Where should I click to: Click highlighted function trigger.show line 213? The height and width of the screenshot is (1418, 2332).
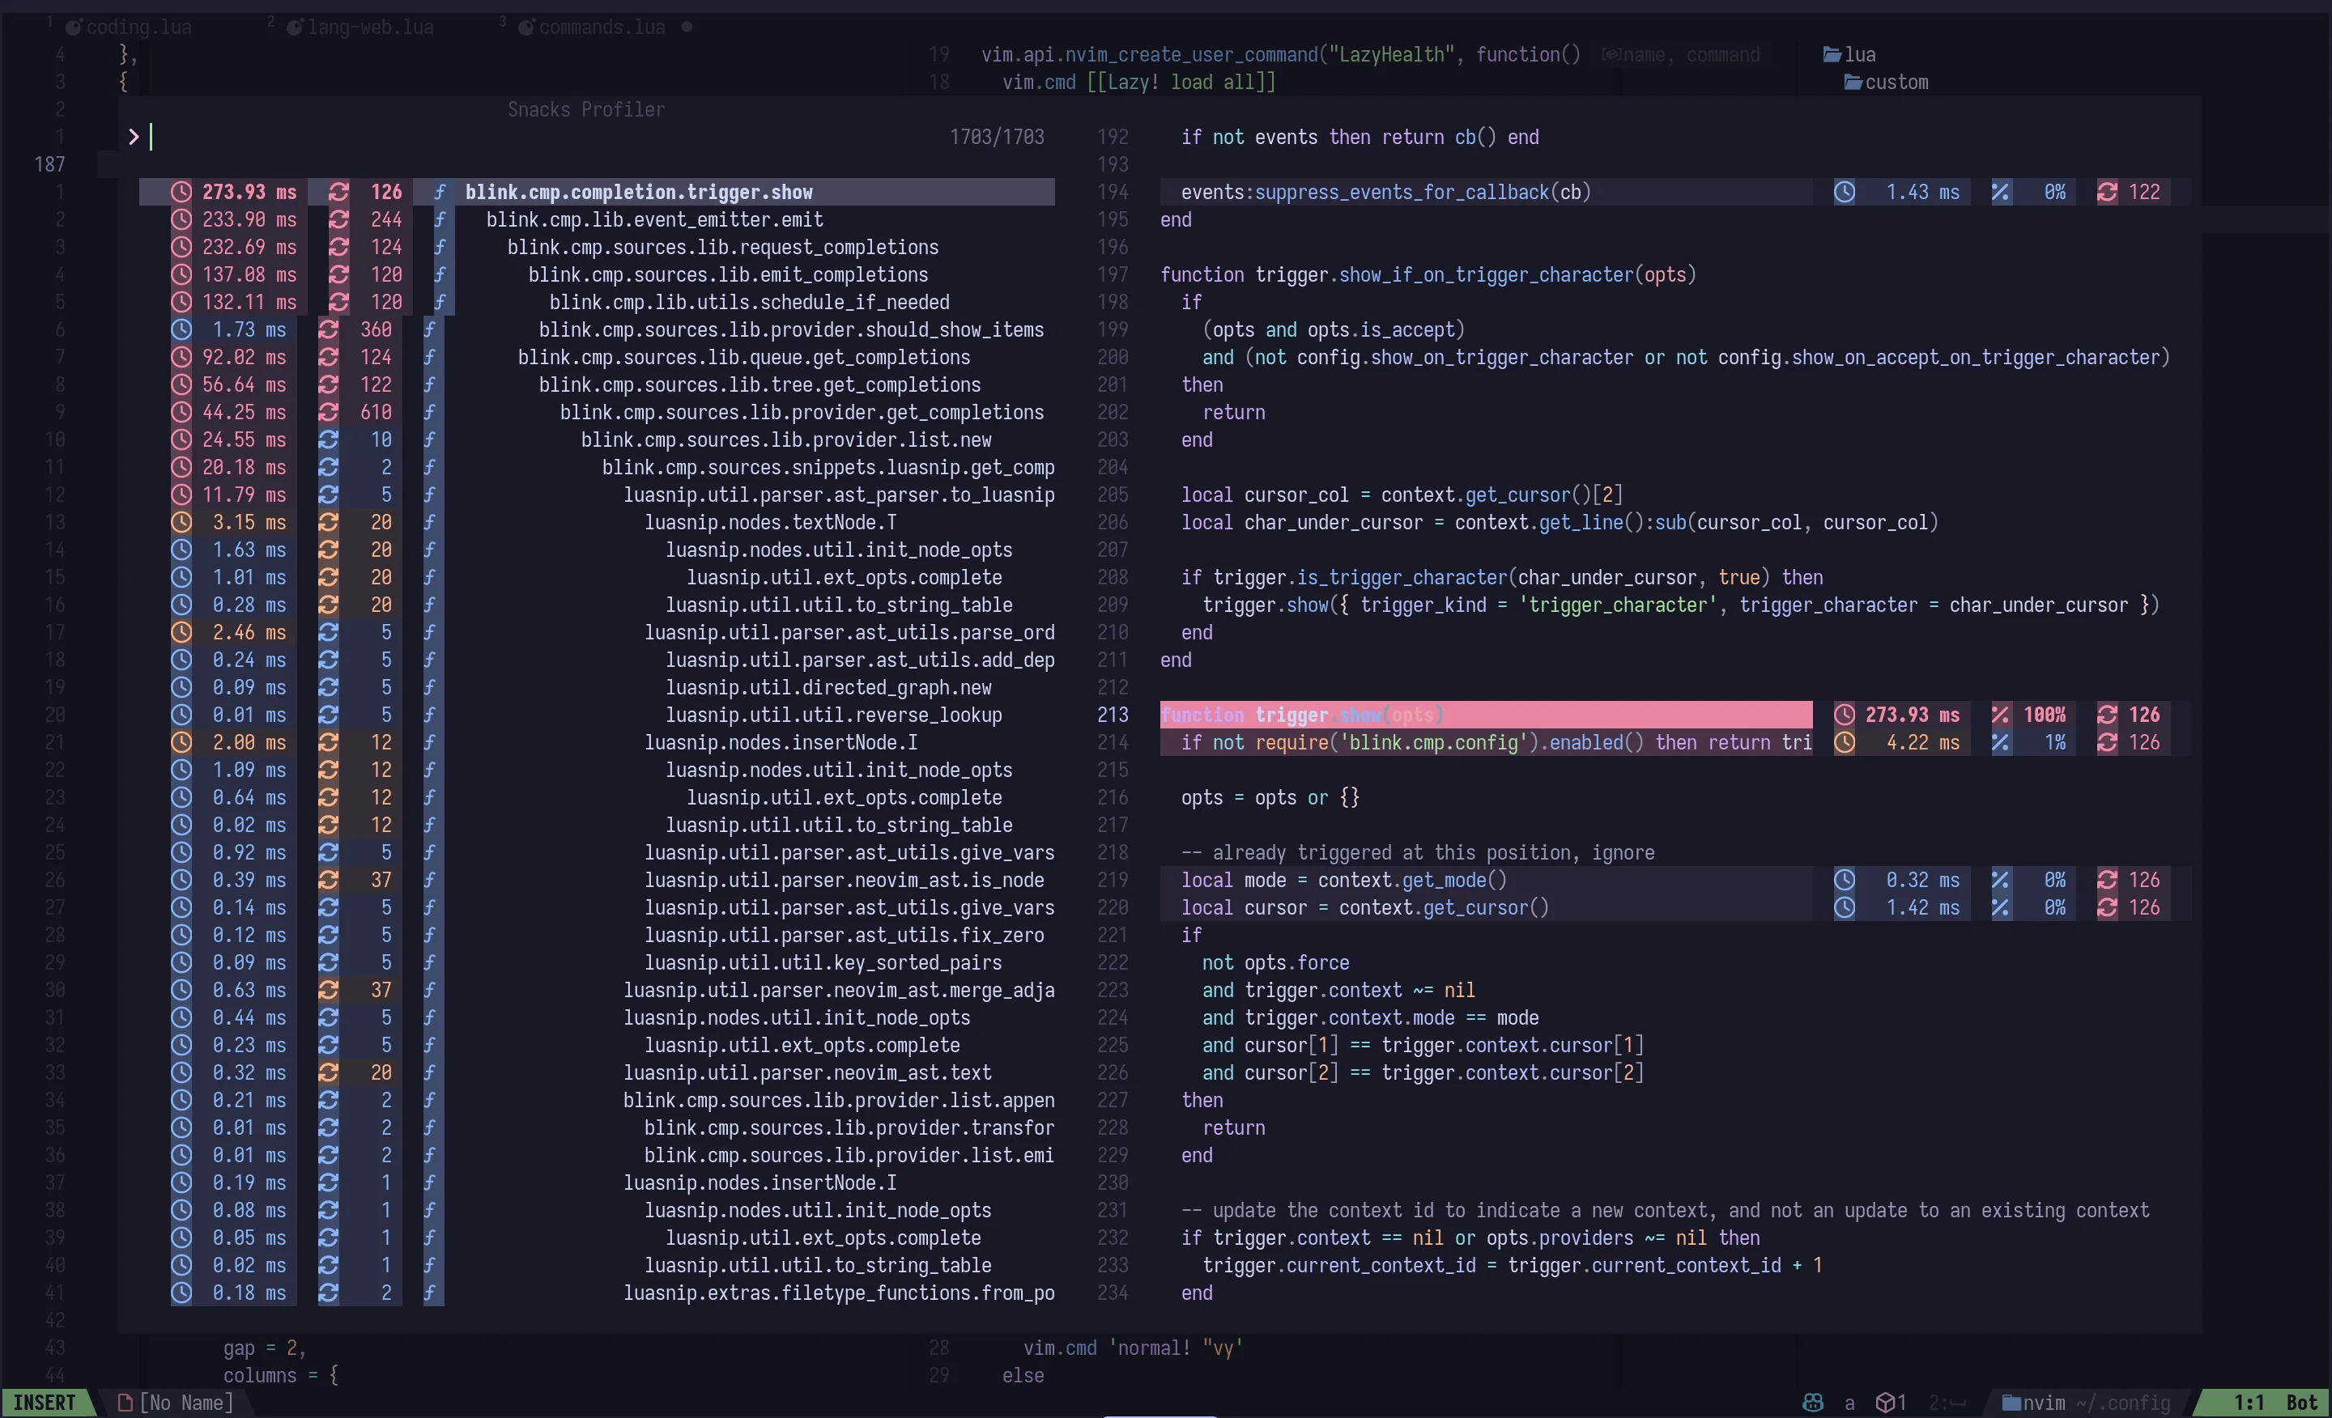click(x=1486, y=714)
